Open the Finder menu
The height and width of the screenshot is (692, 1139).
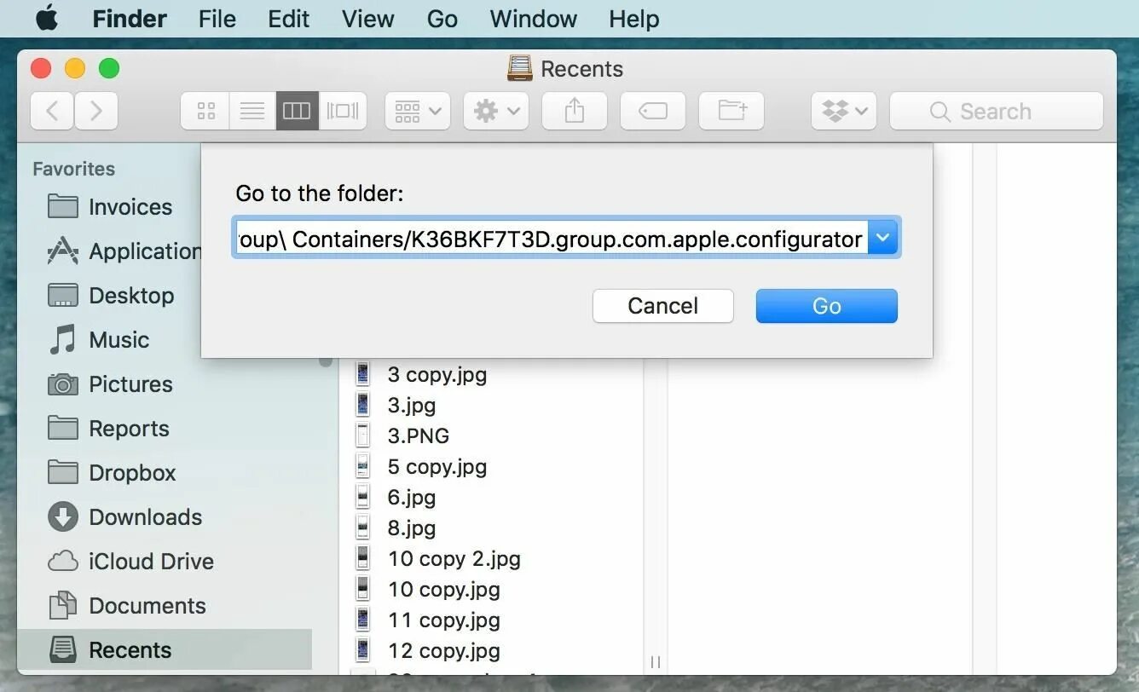click(x=129, y=19)
